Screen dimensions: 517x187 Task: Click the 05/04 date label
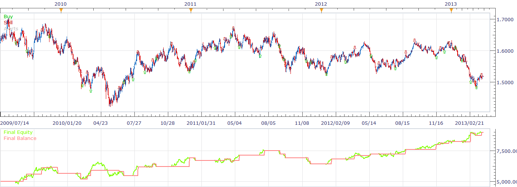pos(235,123)
